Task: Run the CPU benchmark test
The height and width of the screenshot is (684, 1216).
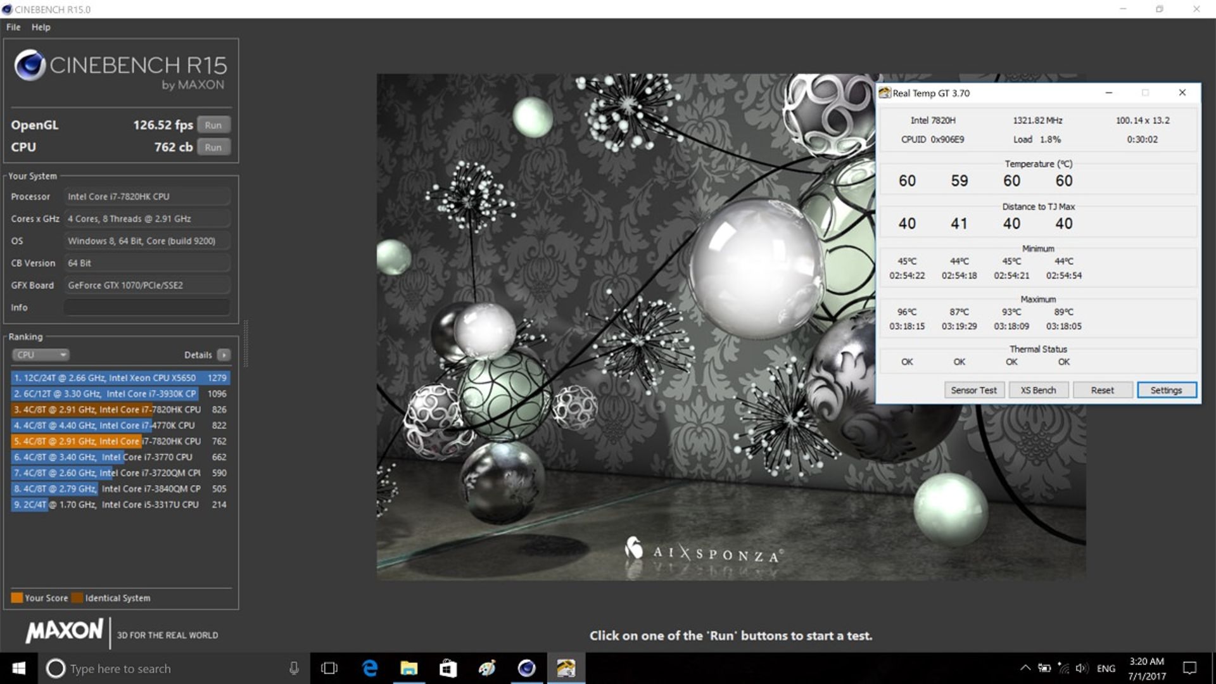Action: (x=213, y=147)
